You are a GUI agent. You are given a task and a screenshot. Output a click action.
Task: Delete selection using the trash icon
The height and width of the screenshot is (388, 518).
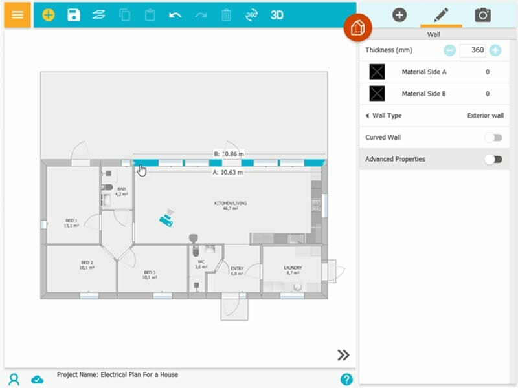(x=225, y=14)
